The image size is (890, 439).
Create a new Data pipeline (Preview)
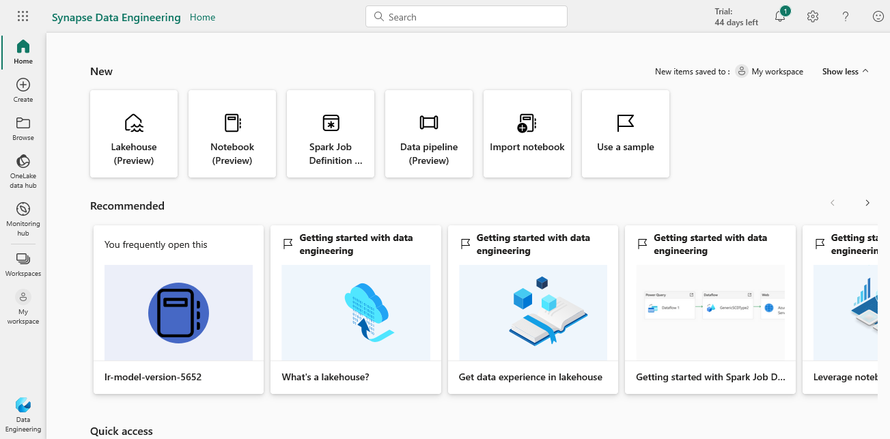point(429,134)
